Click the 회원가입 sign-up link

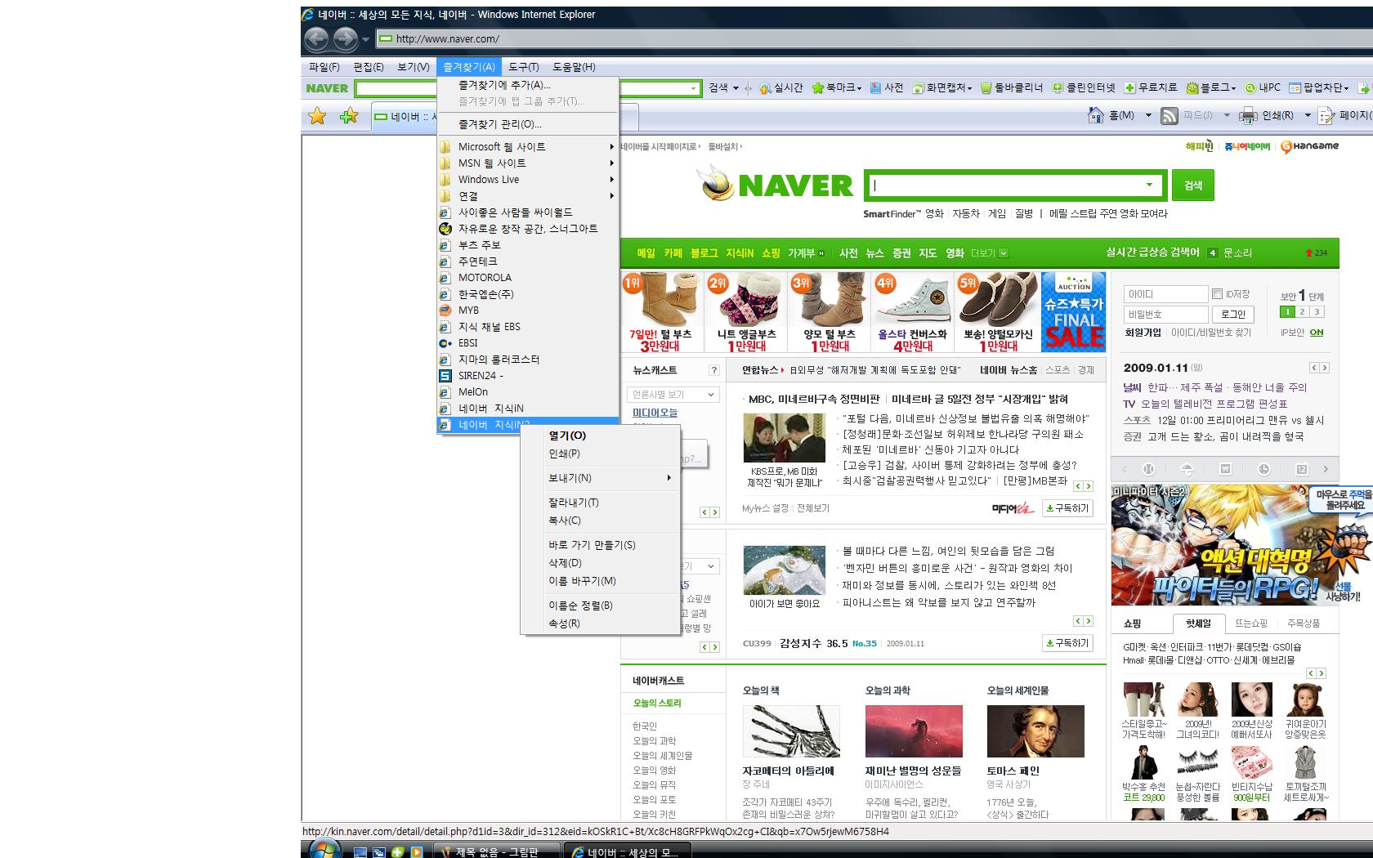[1143, 333]
